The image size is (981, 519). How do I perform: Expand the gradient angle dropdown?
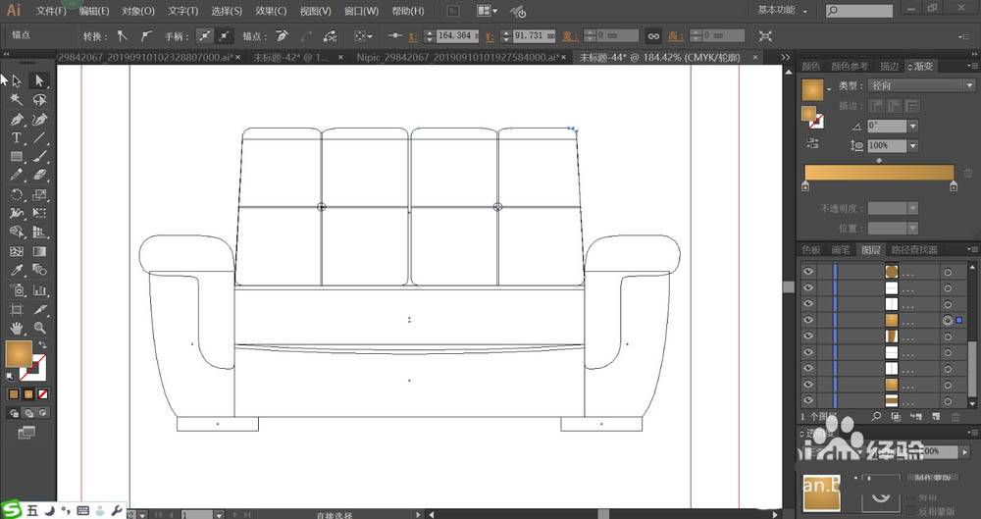pyautogui.click(x=913, y=126)
